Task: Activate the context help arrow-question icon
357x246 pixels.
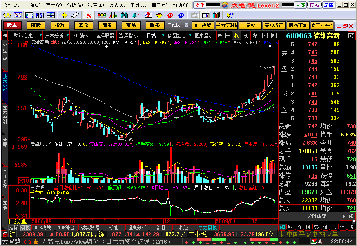Action: pos(230,15)
